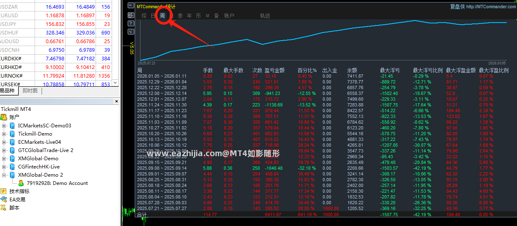Screen dimensions: 517x226
Task: Open the http://MTCommander.com link
Action: tap(491, 7)
